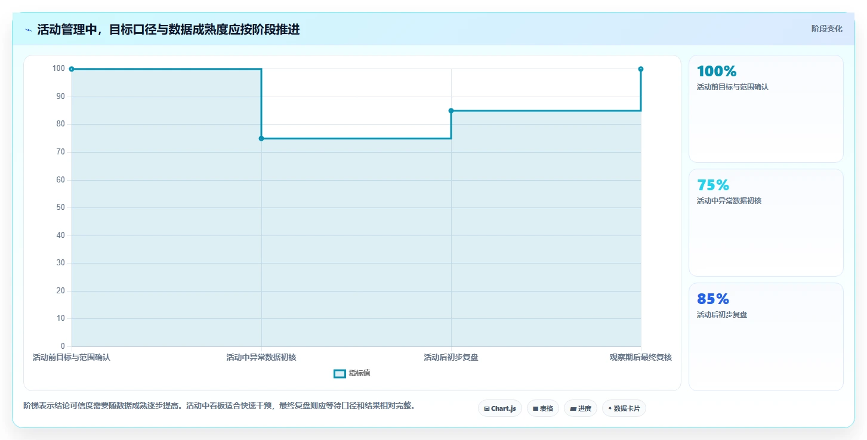Toggle the 指标值 legend item
867x440 pixels.
(x=352, y=373)
